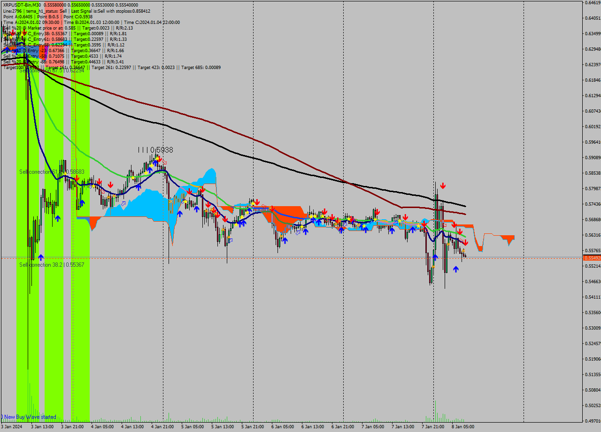The width and height of the screenshot is (601, 432).
Task: Select the black moving average line
Action: pyautogui.click(x=254, y=158)
